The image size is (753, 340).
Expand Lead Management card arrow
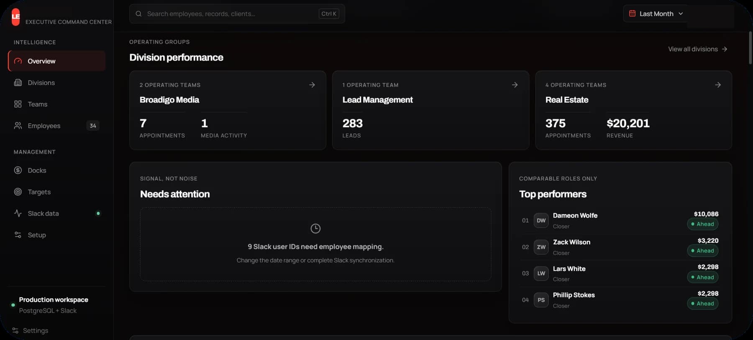point(515,85)
